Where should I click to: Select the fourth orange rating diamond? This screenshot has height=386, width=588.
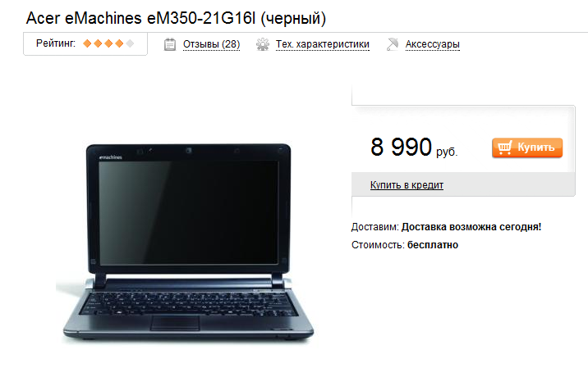(119, 43)
